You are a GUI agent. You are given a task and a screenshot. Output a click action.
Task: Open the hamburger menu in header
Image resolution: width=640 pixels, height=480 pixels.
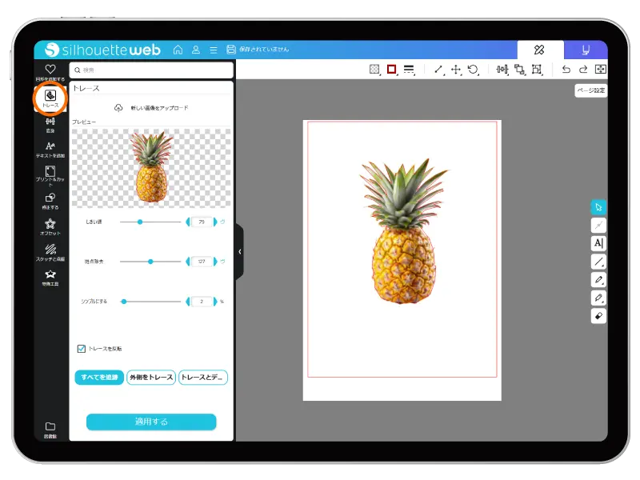click(213, 50)
